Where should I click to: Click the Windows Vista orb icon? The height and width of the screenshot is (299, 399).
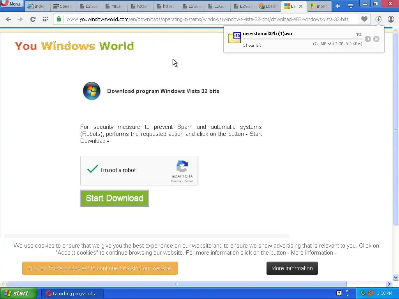(92, 91)
